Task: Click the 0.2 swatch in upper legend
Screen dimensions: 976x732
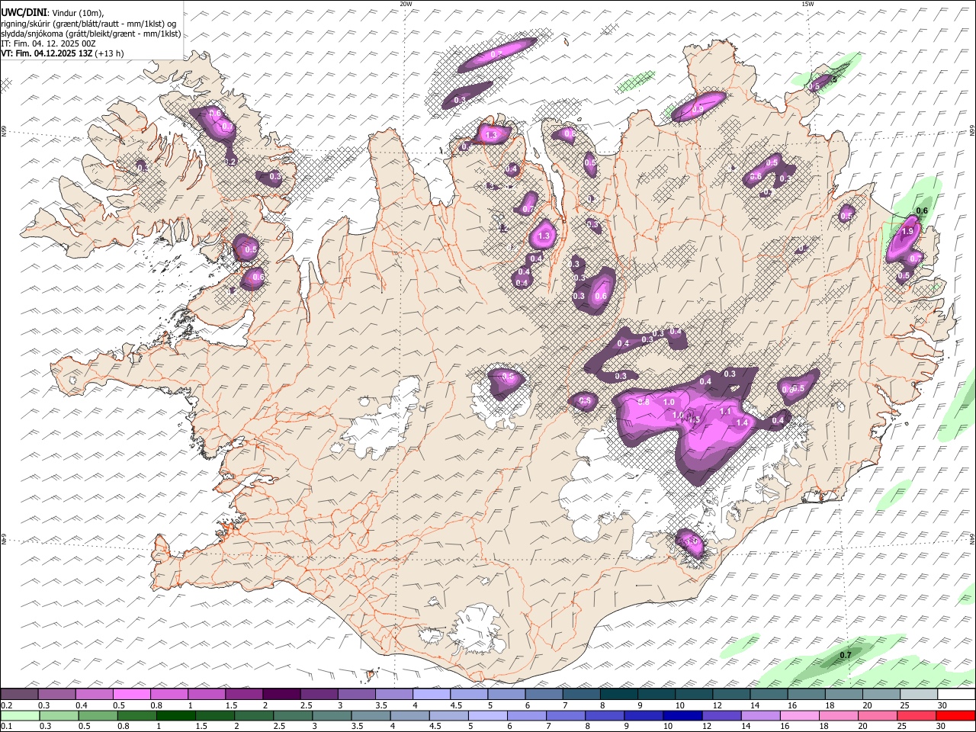Action: pyautogui.click(x=19, y=694)
